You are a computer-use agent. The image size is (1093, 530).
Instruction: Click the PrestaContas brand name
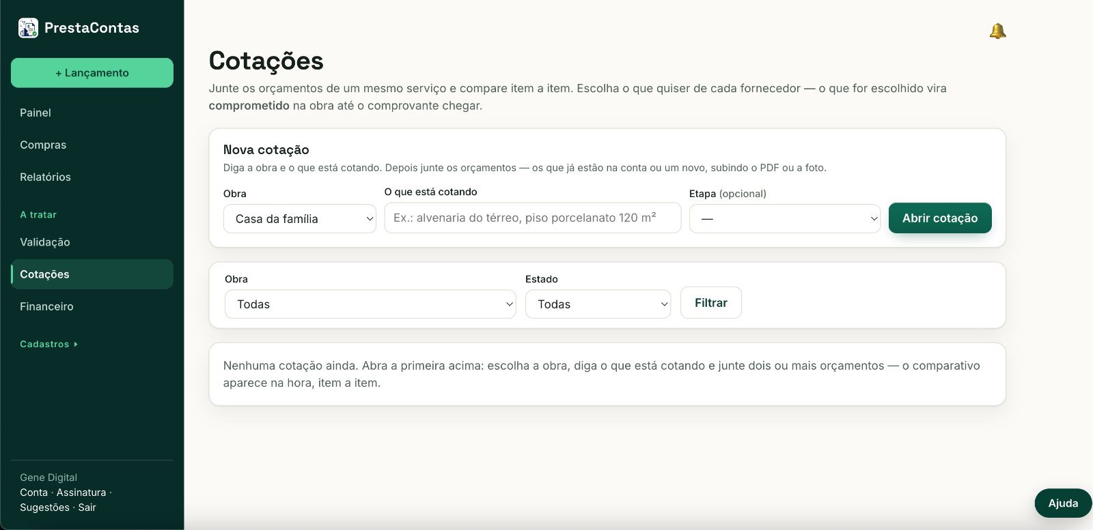pos(92,28)
